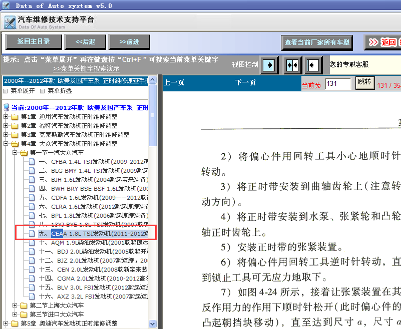Image resolution: width=401 pixels, height=329 pixels.
Task: Expand 第1章 通用汽车 tree node
Action: point(6,116)
